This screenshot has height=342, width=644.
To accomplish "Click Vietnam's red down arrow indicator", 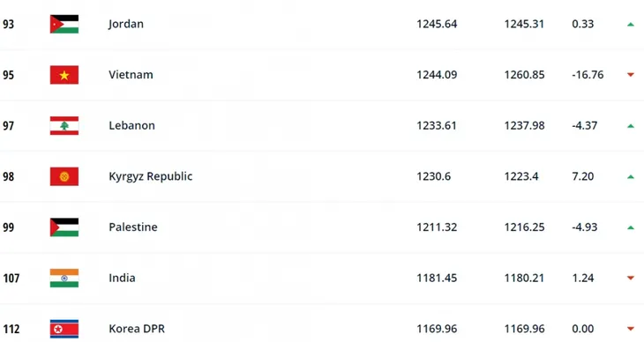I will pyautogui.click(x=631, y=75).
